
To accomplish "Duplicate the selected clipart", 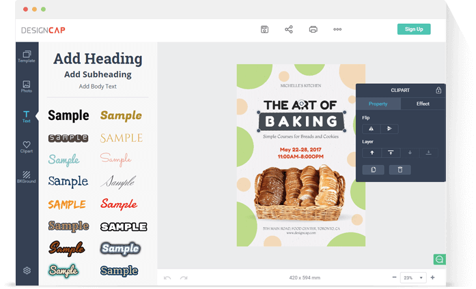I will click(373, 170).
